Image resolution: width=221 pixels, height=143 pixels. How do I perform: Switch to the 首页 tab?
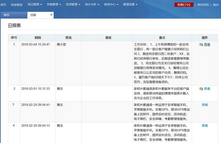click(6, 15)
